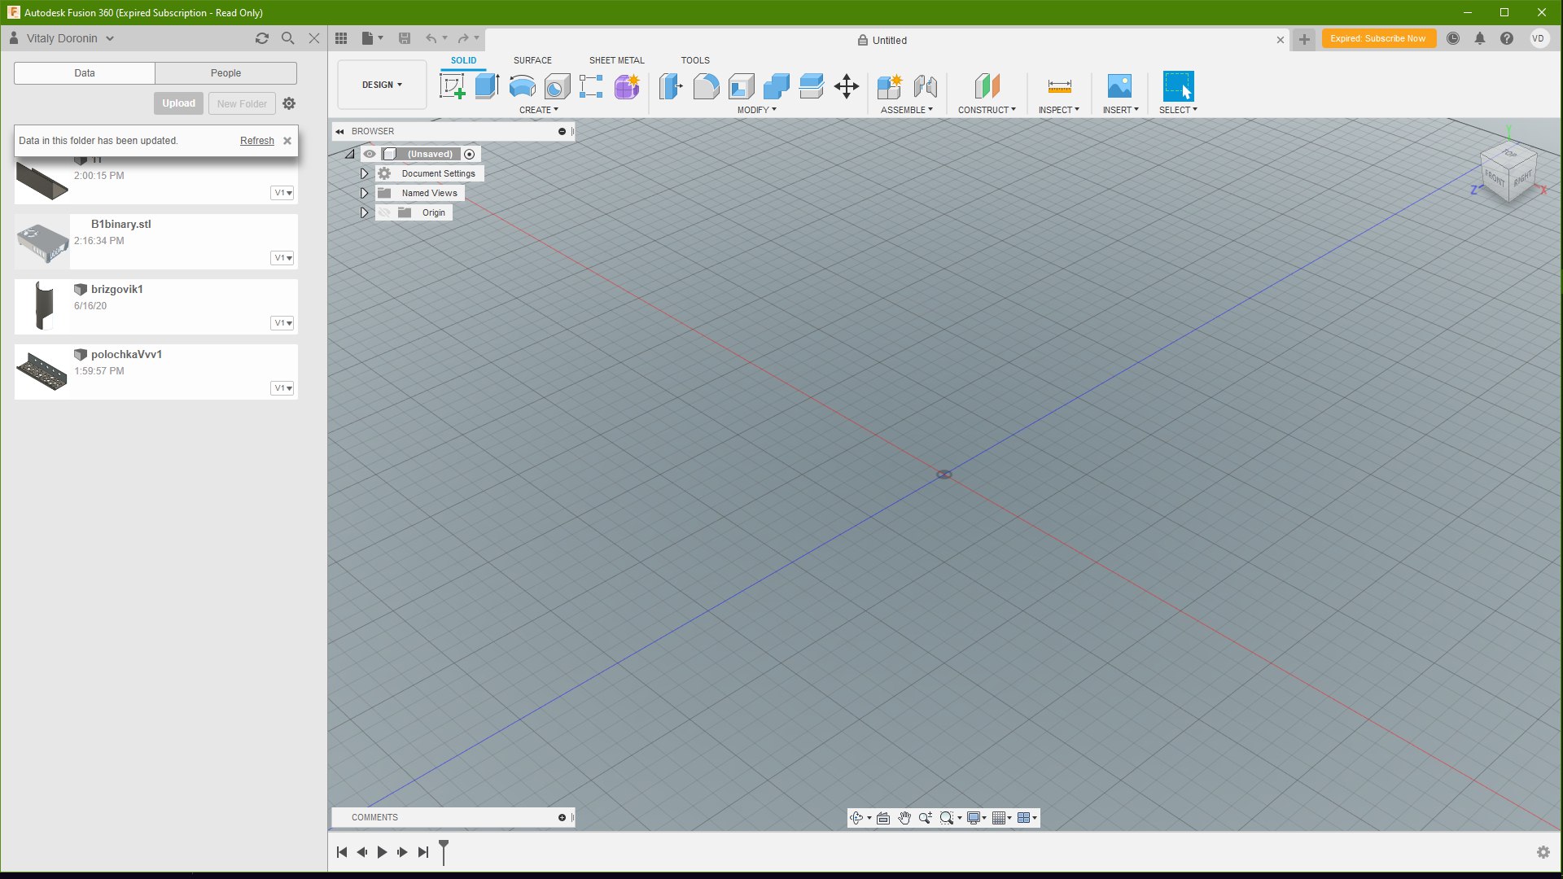Search in the data panel
This screenshot has width=1563, height=879.
coord(287,38)
